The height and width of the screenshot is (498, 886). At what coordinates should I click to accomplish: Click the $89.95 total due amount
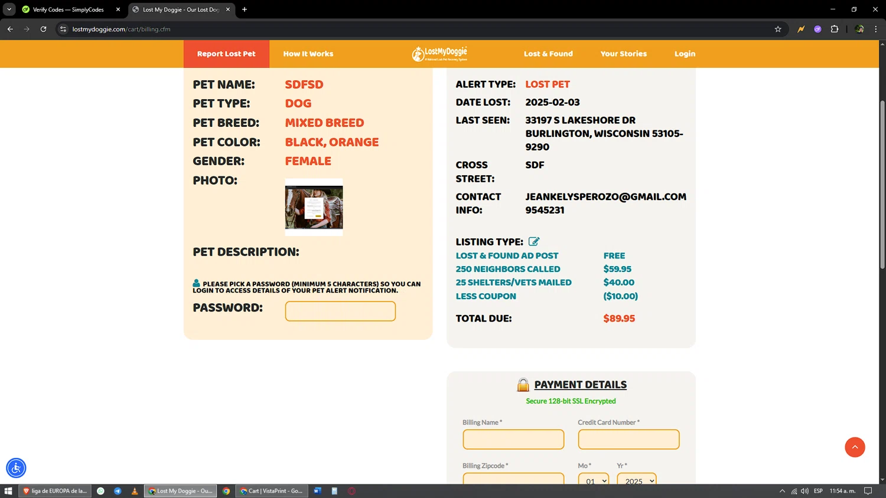pyautogui.click(x=619, y=319)
